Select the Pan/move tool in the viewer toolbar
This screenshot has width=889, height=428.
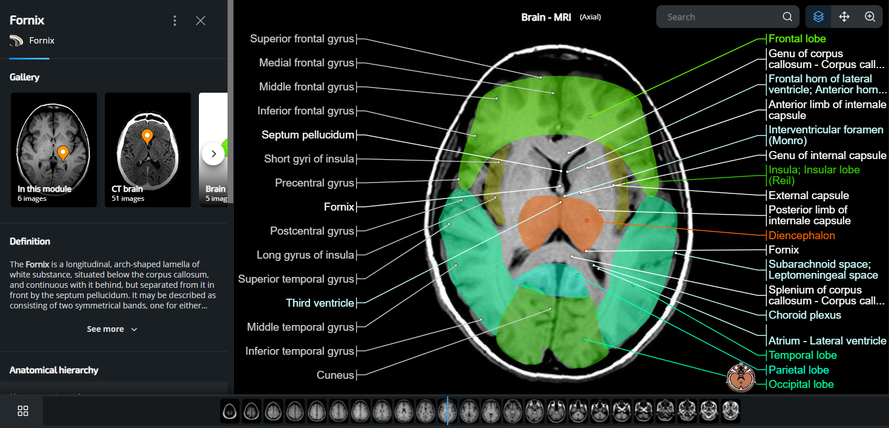click(x=844, y=17)
